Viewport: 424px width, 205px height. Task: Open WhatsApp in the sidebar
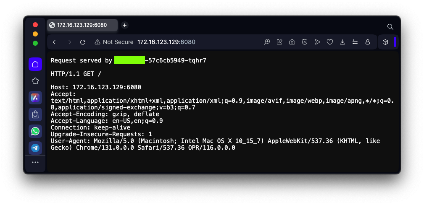[35, 131]
